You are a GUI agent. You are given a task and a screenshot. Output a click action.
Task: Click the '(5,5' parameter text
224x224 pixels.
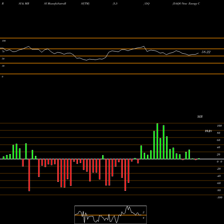[x=115, y=4]
